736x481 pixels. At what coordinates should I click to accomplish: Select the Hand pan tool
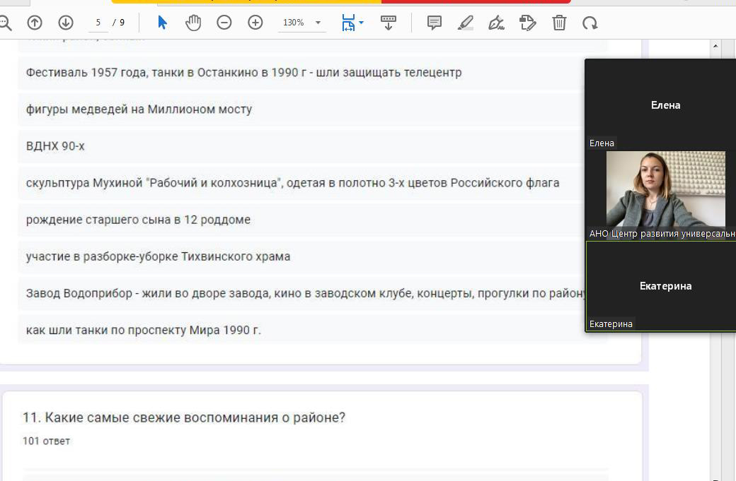193,23
